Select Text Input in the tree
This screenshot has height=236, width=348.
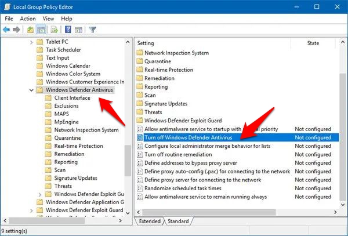[x=57, y=57]
